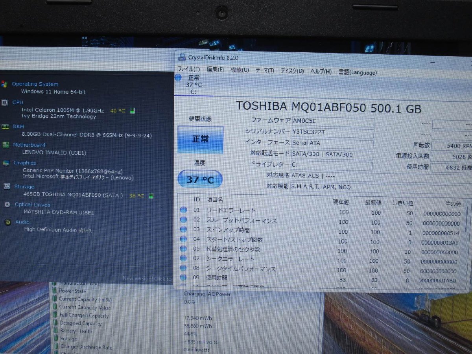Open the Storage section link in Speccy
472x354 pixels.
[24, 186]
